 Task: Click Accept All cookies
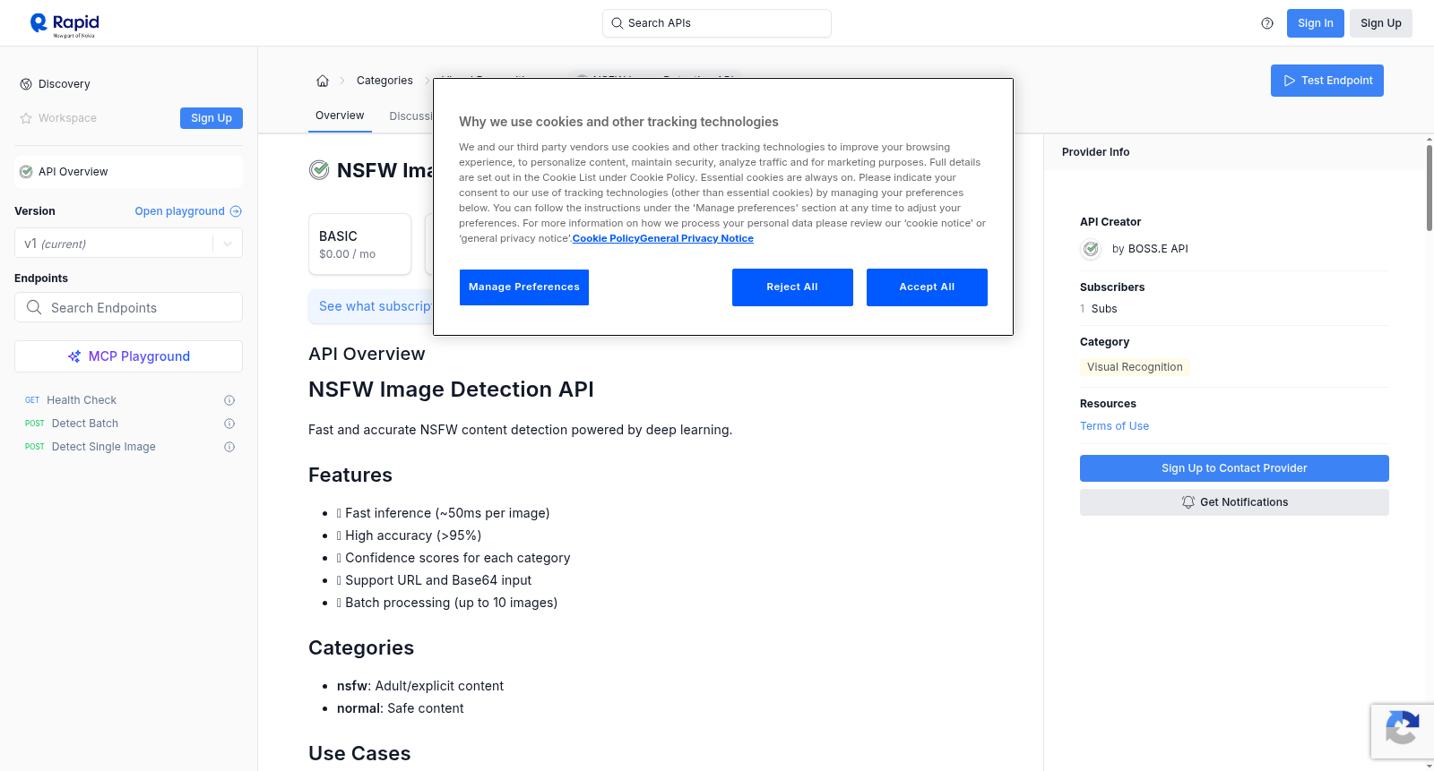pos(927,287)
